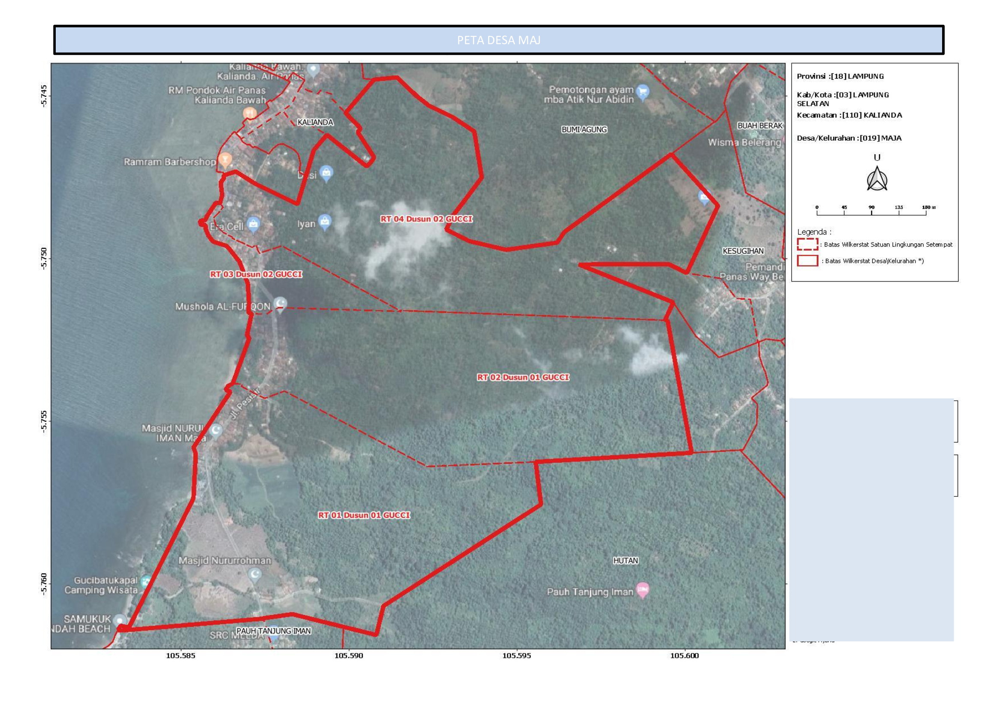This screenshot has width=1003, height=709.
Task: Click the RT 04 Dusun 02 GUCCI label
Action: [426, 219]
